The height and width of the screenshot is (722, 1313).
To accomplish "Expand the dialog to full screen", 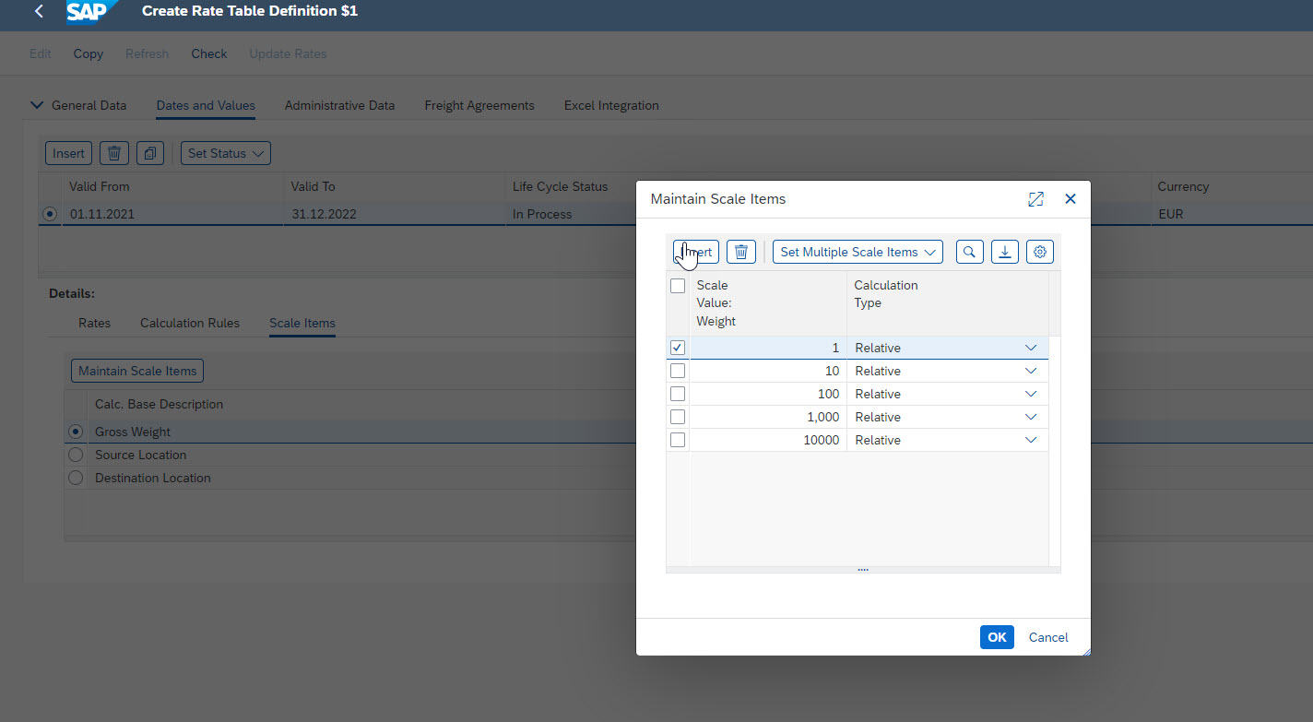I will 1035,199.
